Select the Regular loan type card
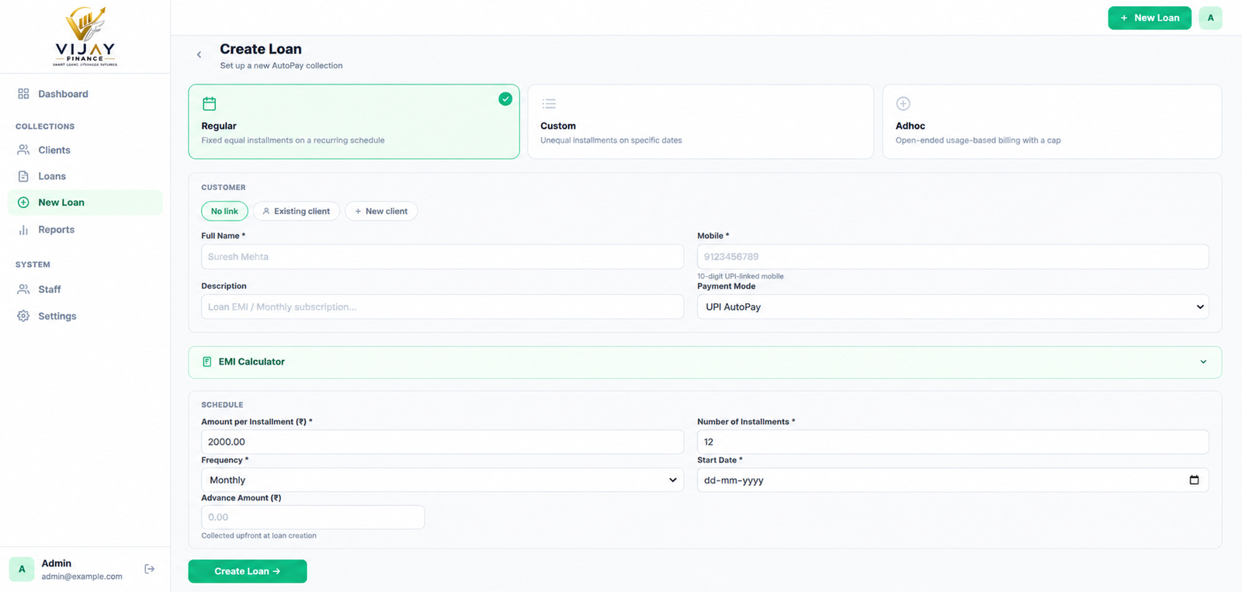The width and height of the screenshot is (1242, 592). point(354,122)
